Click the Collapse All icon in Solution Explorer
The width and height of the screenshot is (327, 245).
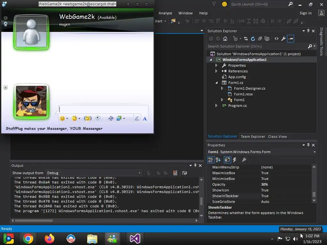tap(260, 39)
